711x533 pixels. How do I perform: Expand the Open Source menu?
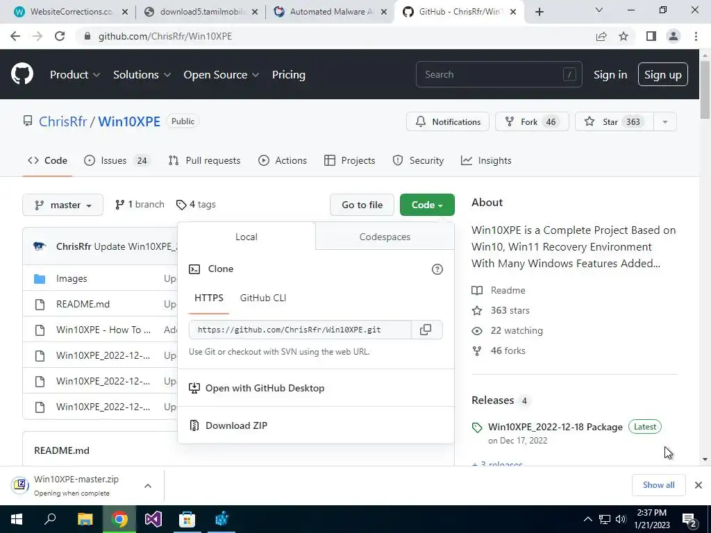pyautogui.click(x=221, y=75)
